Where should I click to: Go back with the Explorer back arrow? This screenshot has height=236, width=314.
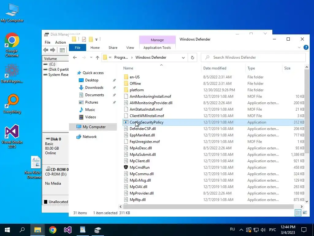pyautogui.click(x=75, y=57)
